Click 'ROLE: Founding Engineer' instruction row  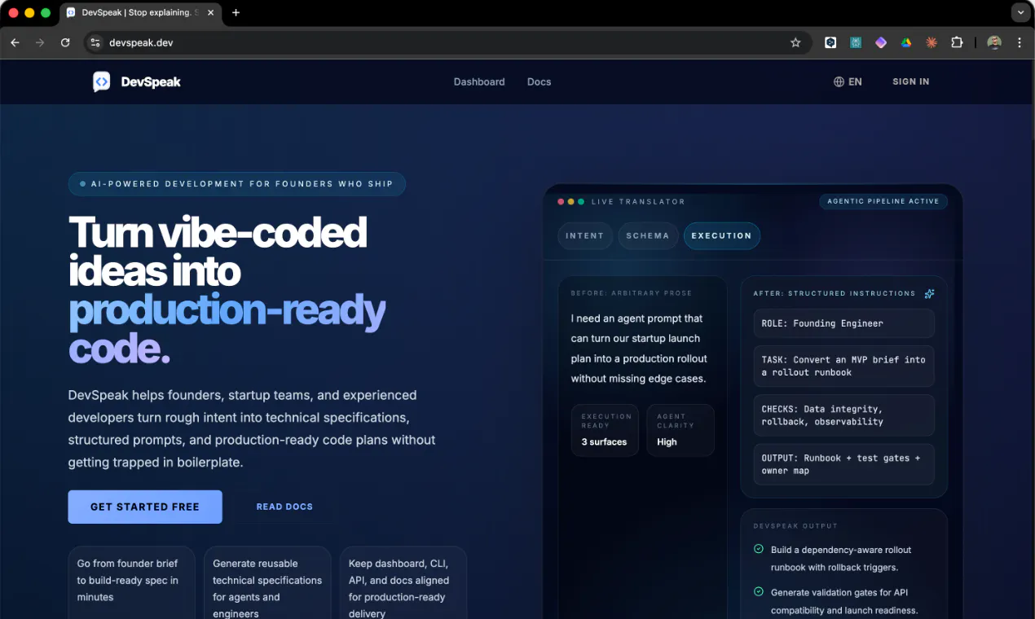pos(843,323)
